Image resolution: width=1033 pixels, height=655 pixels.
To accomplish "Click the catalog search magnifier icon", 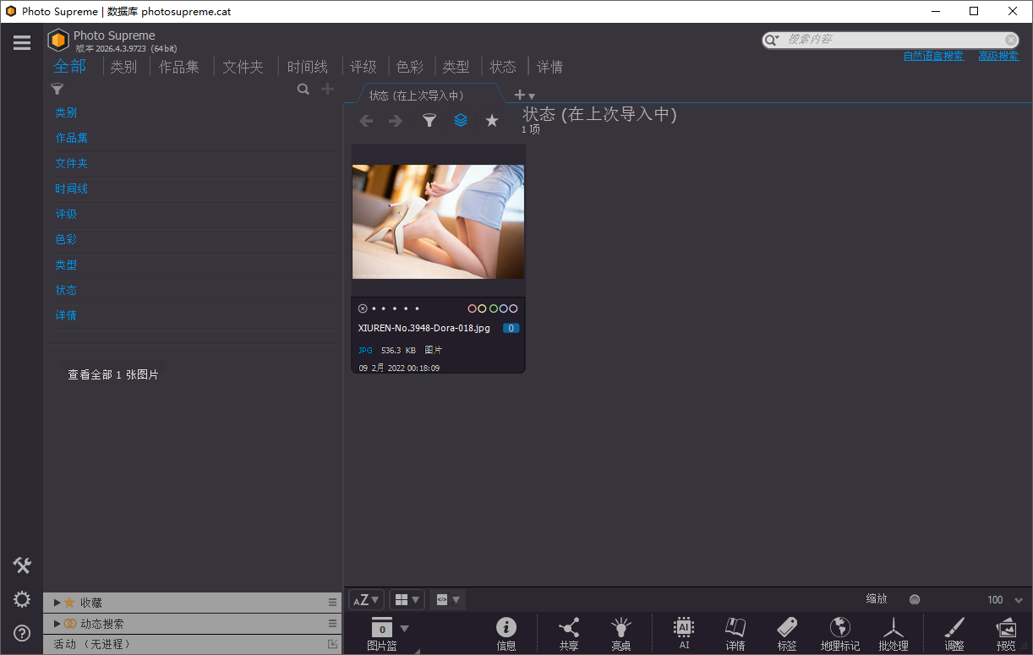I will tap(303, 89).
